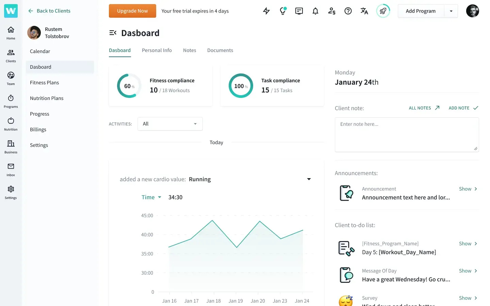Open the help question mark icon
The image size is (490, 306).
[348, 11]
